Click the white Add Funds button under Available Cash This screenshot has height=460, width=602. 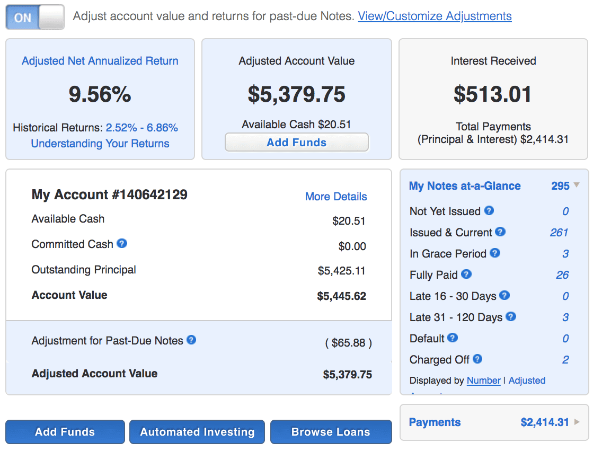pos(296,143)
